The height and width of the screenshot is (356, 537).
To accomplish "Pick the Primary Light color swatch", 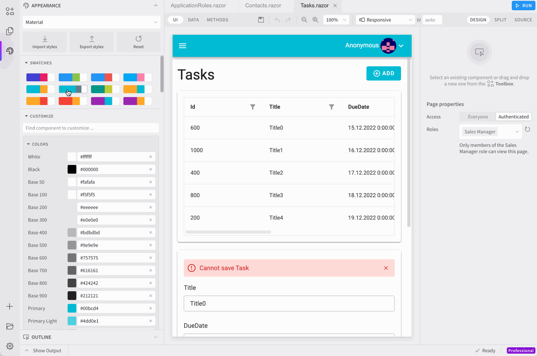I will (72, 321).
